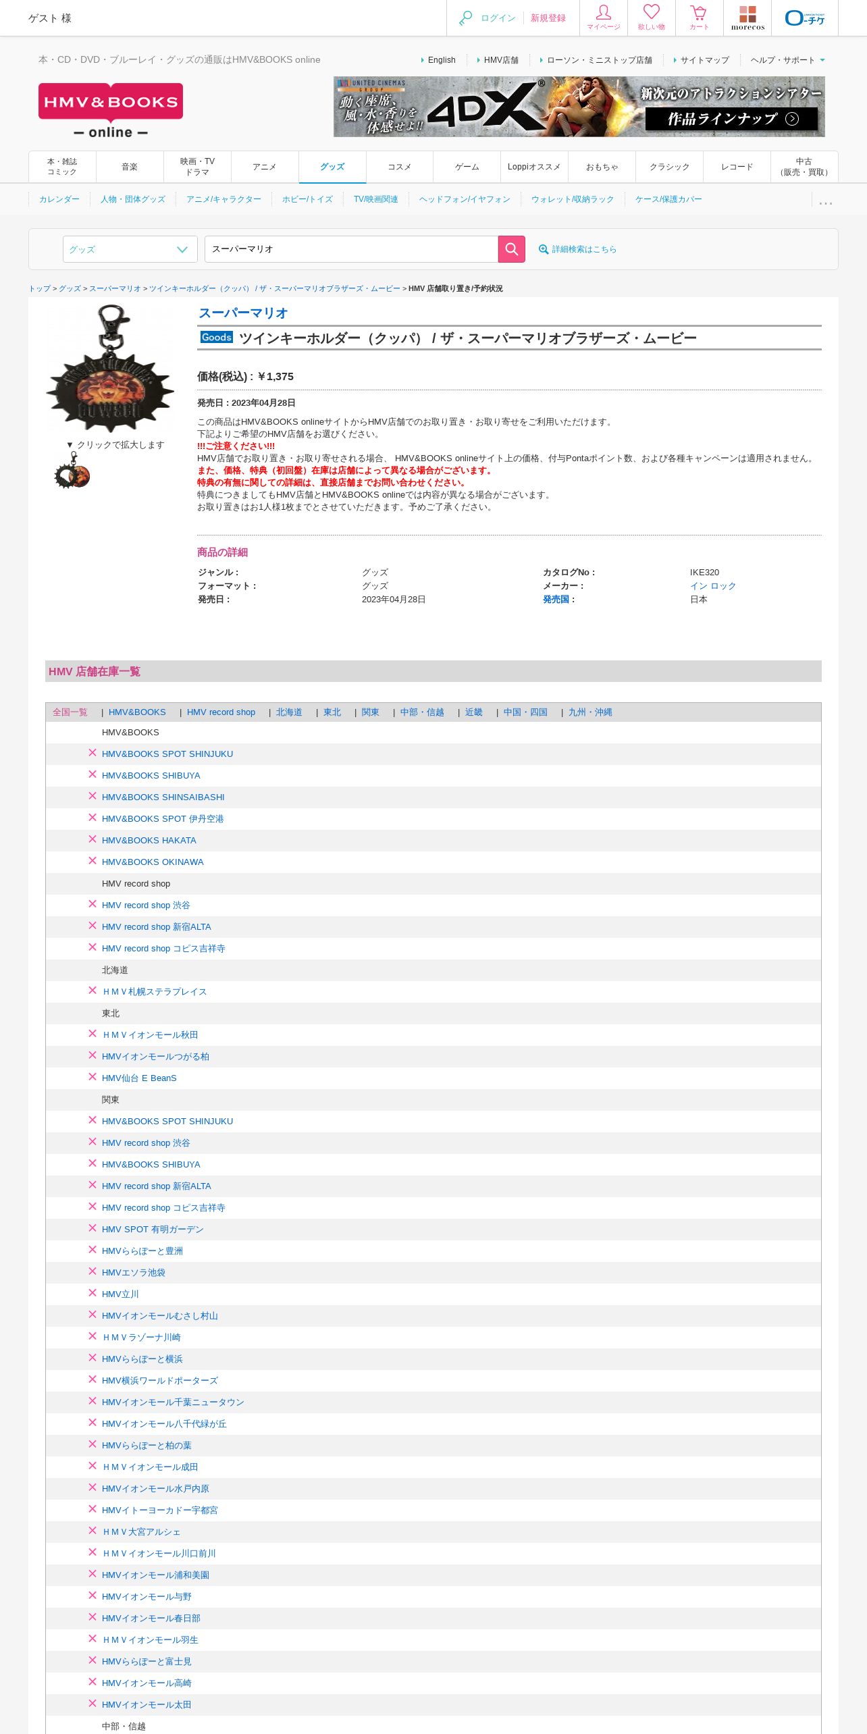The width and height of the screenshot is (867, 1734).
Task: Expand ヘルプ・サポート menu
Action: (x=787, y=60)
